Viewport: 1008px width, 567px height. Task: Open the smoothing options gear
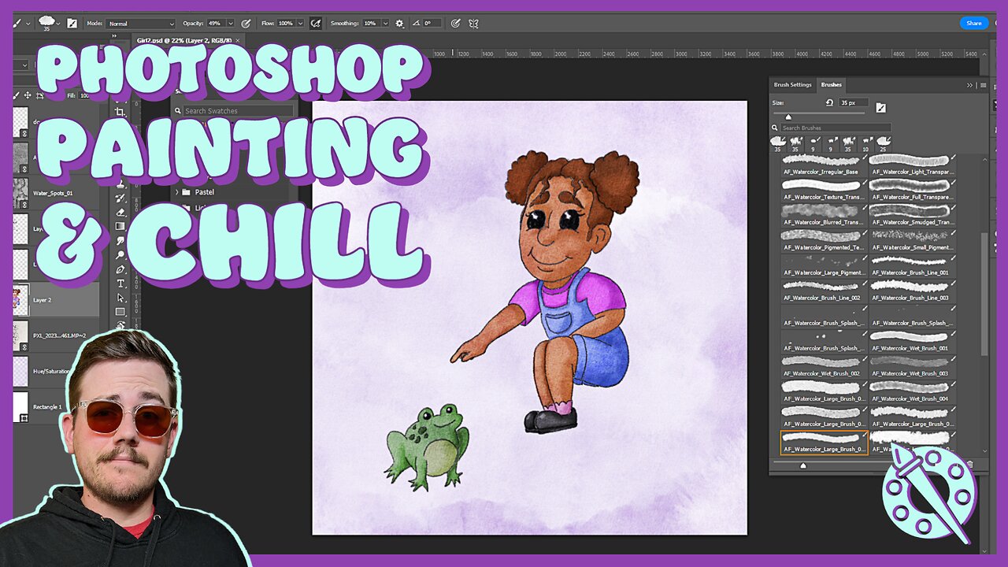tap(399, 24)
